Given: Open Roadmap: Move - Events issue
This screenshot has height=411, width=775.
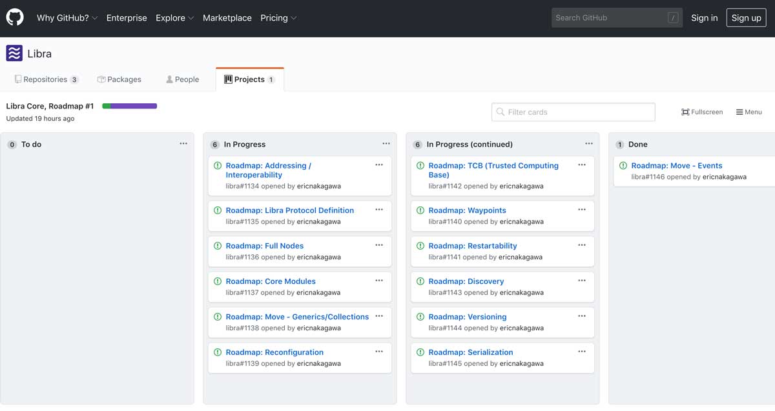Looking at the screenshot, I should 677,166.
